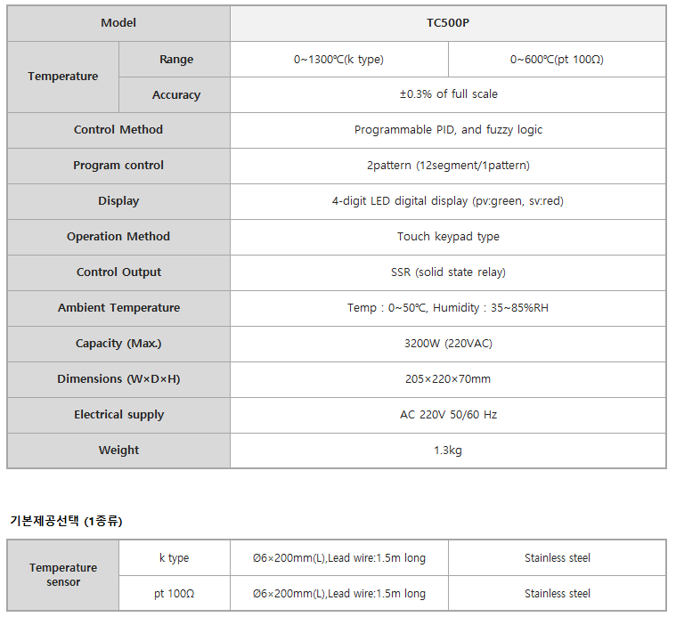Click the 4-digit LED digital display value
This screenshot has height=617, width=676.
tap(448, 201)
